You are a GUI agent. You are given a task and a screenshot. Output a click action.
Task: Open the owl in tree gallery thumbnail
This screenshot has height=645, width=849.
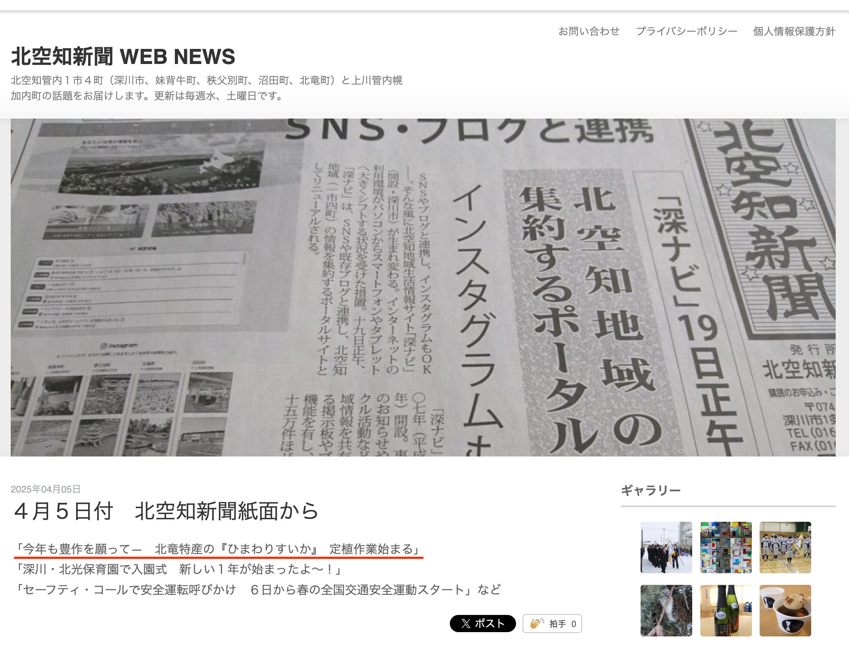click(x=666, y=610)
